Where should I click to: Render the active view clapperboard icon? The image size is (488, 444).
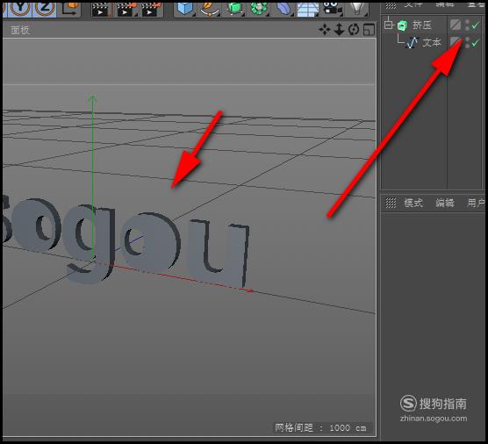point(100,10)
